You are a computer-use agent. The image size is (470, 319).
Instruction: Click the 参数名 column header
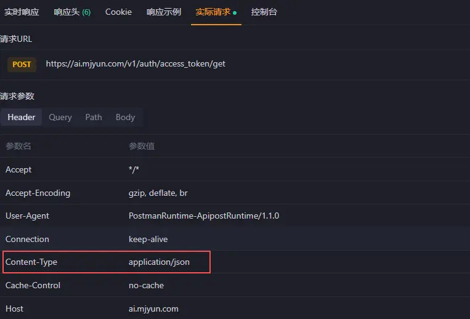pyautogui.click(x=18, y=146)
